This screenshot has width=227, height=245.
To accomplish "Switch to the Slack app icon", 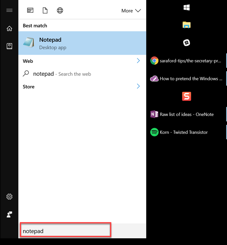I will tap(187, 43).
